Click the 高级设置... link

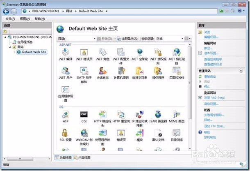click(211, 104)
